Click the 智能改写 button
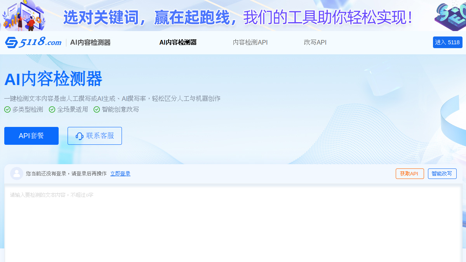The height and width of the screenshot is (262, 466). 442,174
